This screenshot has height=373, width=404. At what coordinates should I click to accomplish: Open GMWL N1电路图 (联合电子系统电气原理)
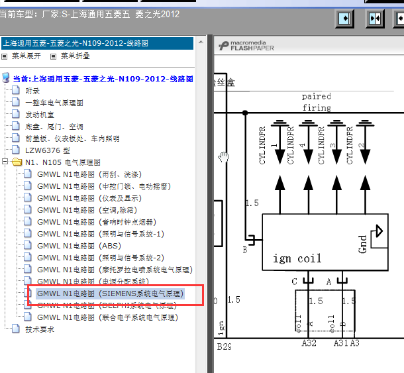tap(107, 317)
